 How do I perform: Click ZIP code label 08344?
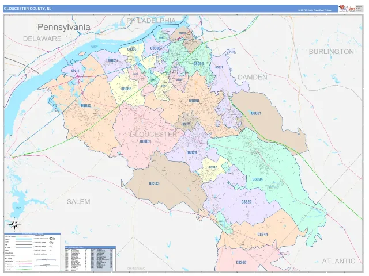tap(263, 235)
